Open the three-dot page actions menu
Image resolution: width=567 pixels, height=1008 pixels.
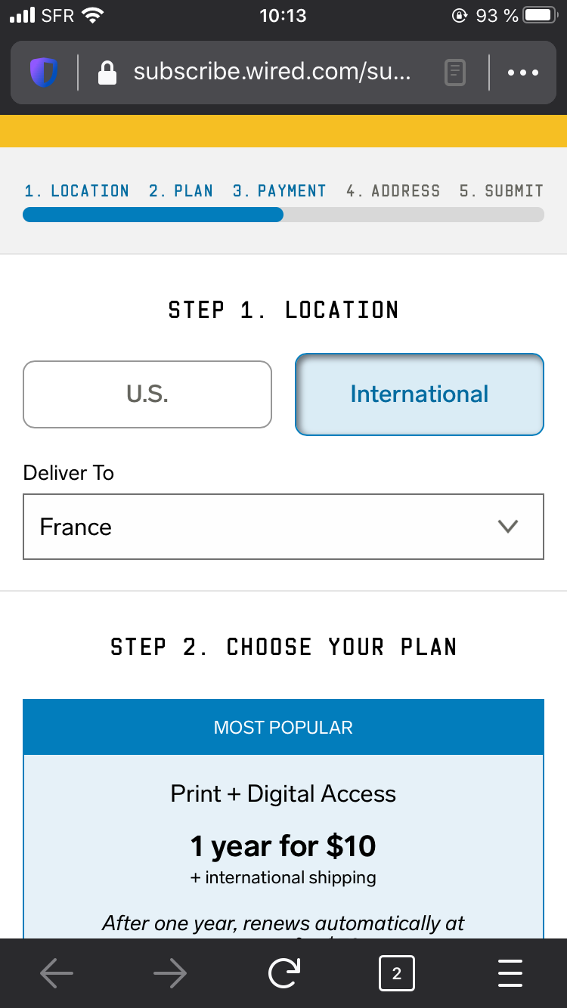(x=523, y=73)
